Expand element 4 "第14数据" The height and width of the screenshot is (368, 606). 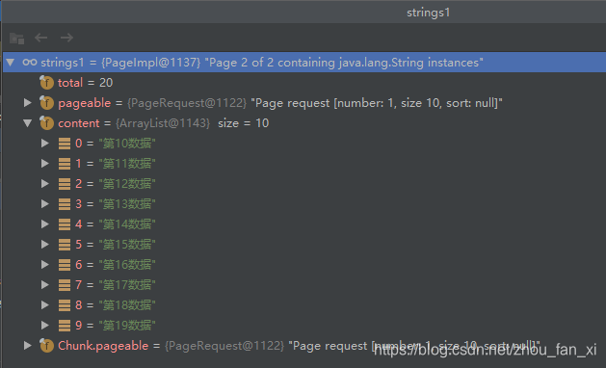point(45,223)
